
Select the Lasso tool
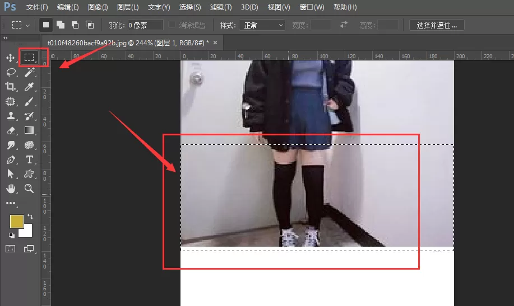11,72
